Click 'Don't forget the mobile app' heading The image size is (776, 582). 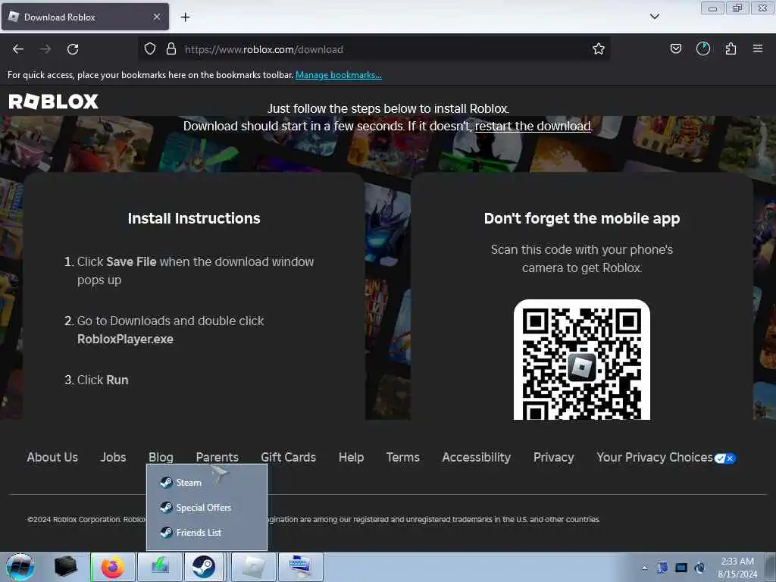click(x=582, y=219)
